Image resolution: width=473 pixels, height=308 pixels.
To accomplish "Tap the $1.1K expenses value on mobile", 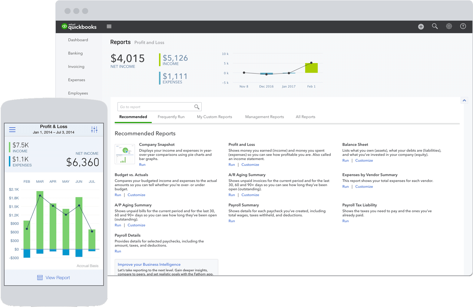I will [x=20, y=159].
